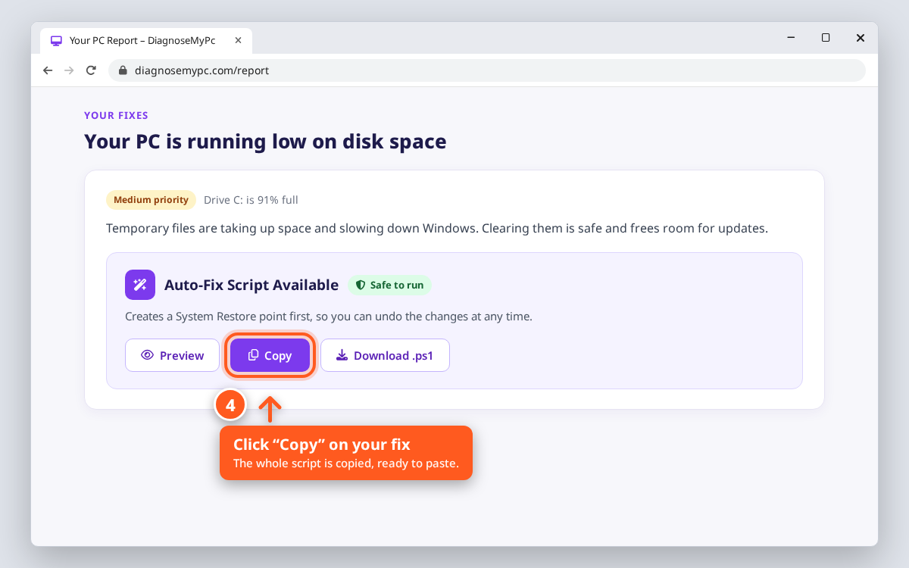Click the padlock icon in address bar
Viewport: 909px width, 568px height.
tap(123, 70)
